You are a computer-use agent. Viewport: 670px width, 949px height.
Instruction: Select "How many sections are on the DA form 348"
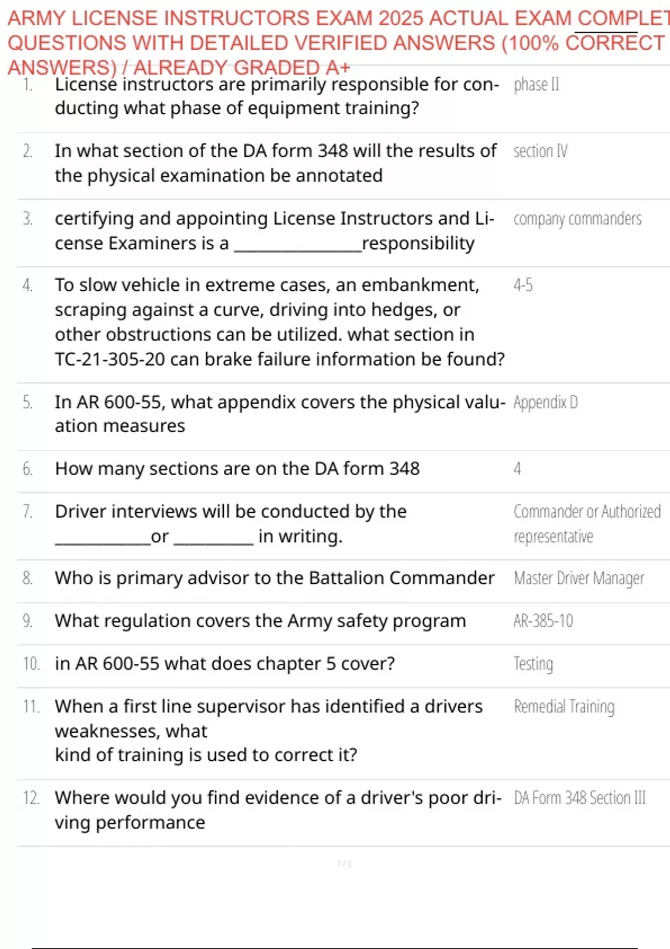(x=237, y=469)
